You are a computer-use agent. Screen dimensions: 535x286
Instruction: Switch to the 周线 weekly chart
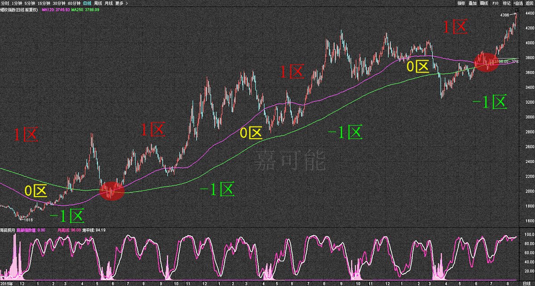pyautogui.click(x=98, y=3)
